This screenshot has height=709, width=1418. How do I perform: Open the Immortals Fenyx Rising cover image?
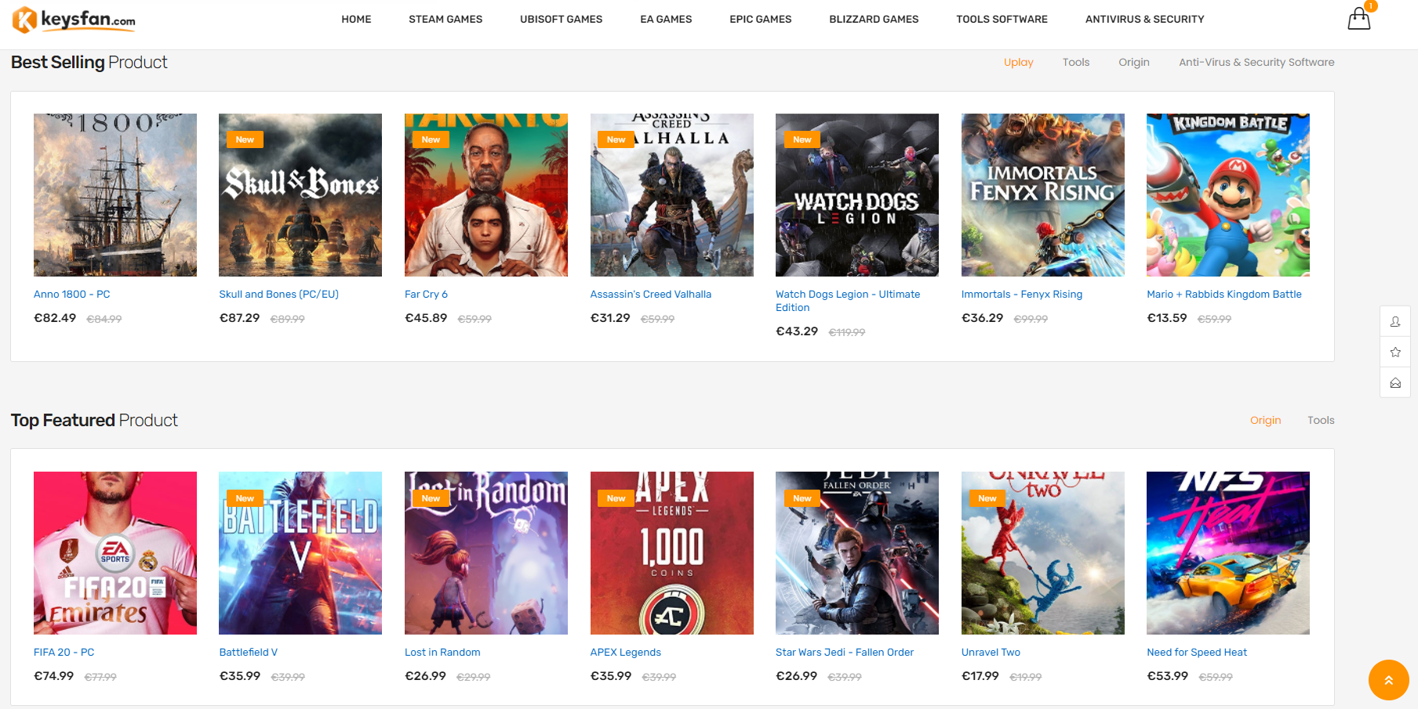pos(1043,195)
